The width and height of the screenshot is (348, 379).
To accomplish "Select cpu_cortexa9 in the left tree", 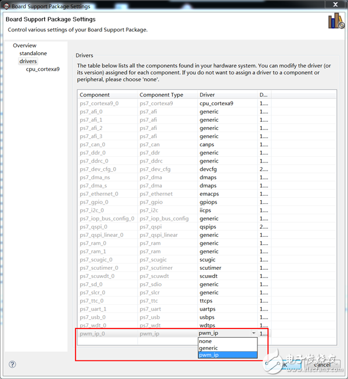I will click(42, 69).
